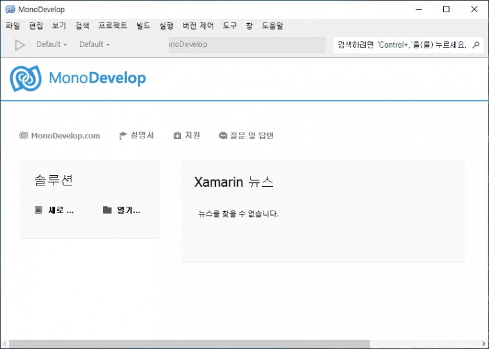Open the 프로젝트 menu

(113, 26)
